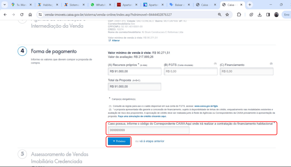The width and height of the screenshot is (291, 167).
Task: Close the WhatsApp tab
Action: (x=110, y=5)
